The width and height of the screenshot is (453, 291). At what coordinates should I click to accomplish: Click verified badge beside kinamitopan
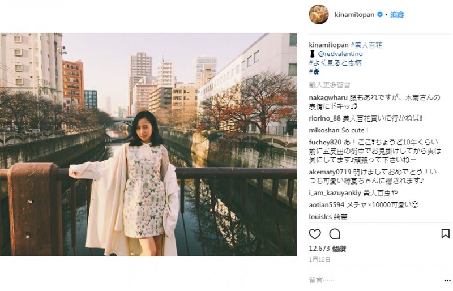tap(380, 15)
